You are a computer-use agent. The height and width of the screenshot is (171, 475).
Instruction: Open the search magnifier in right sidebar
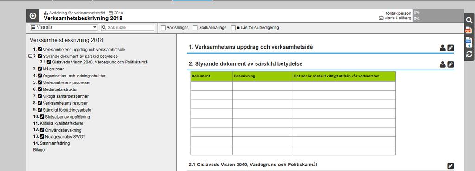469,20
